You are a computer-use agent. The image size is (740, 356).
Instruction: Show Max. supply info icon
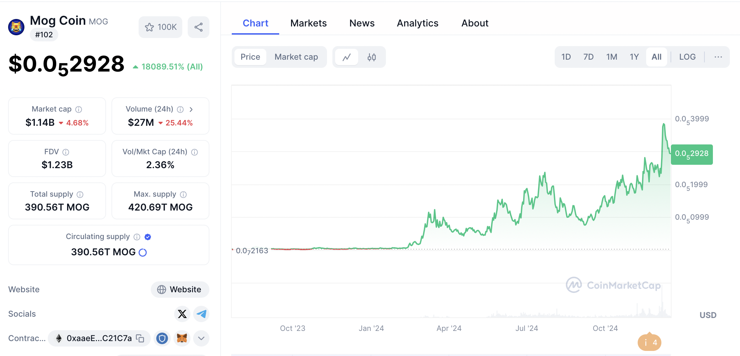(183, 194)
